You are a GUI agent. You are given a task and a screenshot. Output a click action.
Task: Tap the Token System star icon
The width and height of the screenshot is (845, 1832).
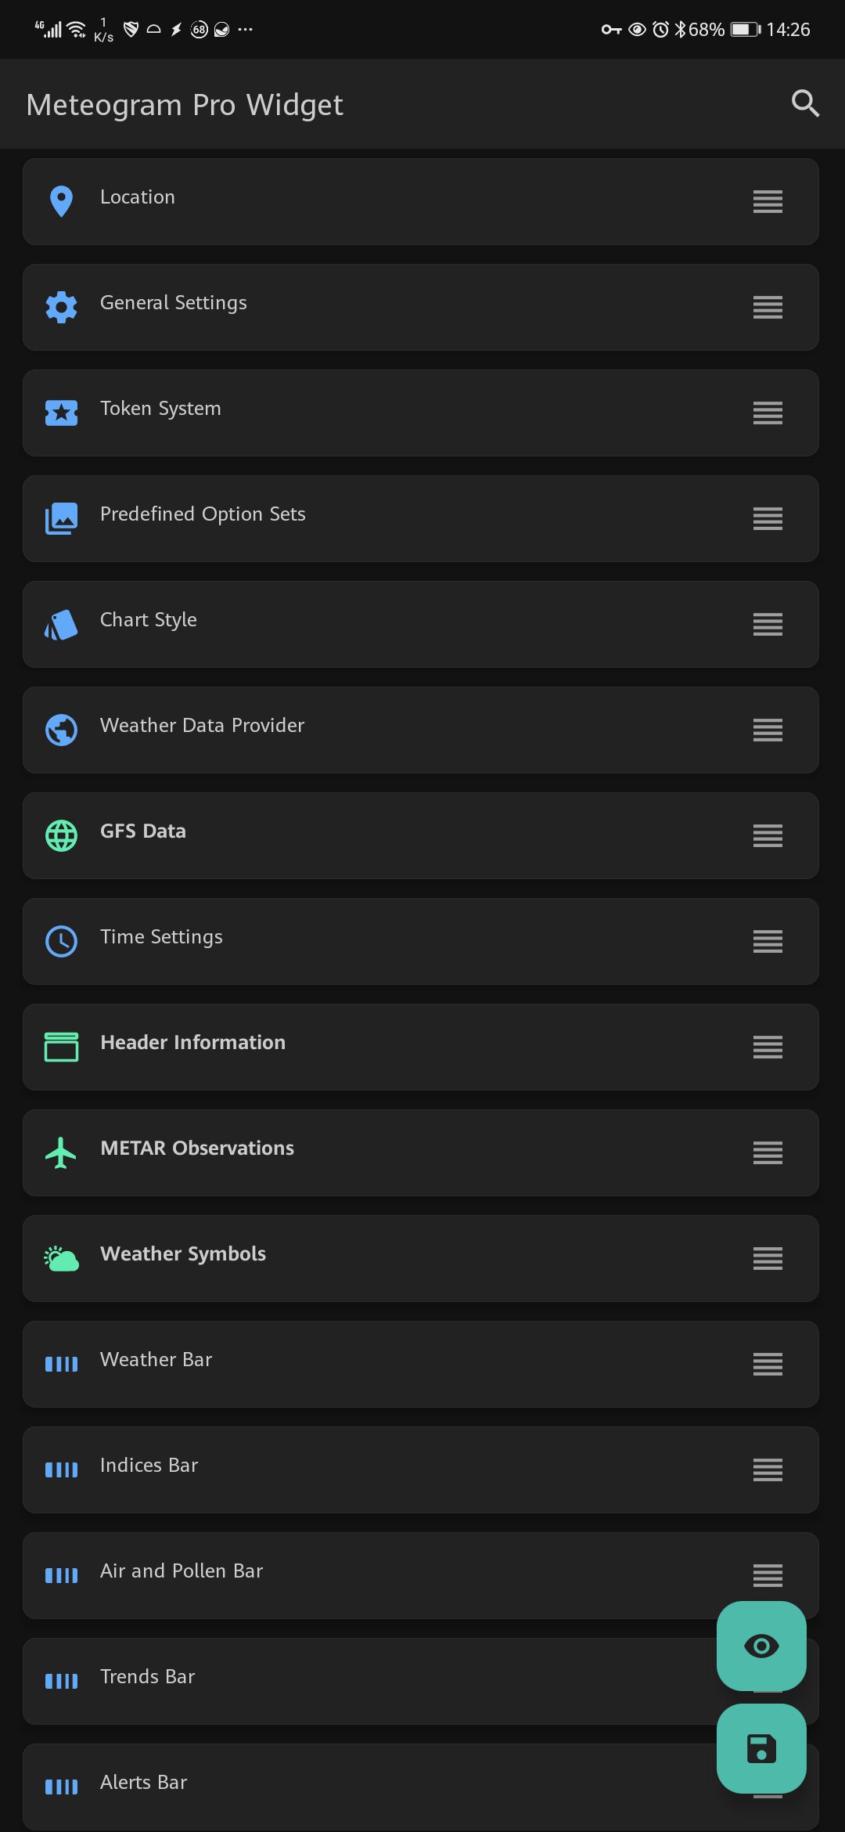click(x=61, y=413)
